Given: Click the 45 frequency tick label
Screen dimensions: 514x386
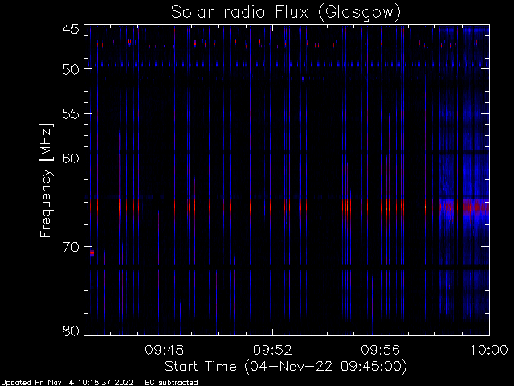Looking at the screenshot, I should pos(71,30).
